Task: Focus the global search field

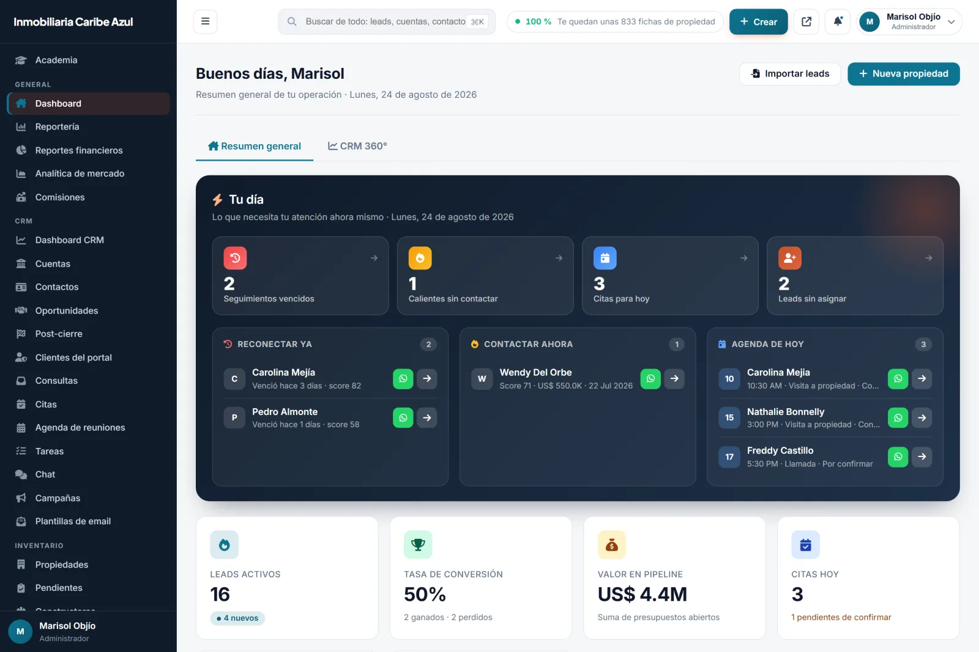Action: click(x=387, y=21)
